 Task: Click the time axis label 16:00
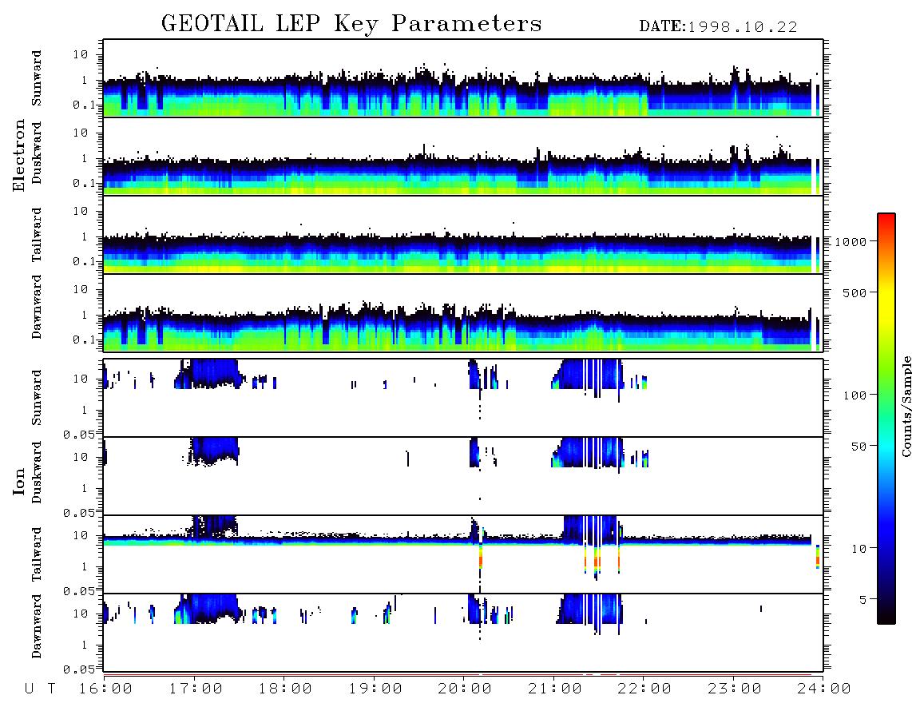tap(105, 689)
